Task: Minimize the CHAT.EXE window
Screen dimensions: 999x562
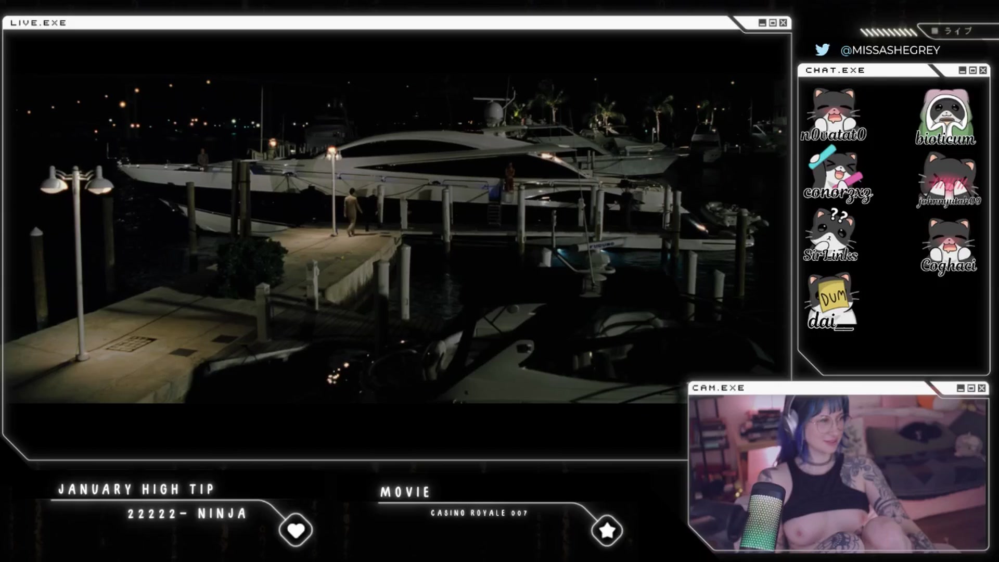Action: coord(962,70)
